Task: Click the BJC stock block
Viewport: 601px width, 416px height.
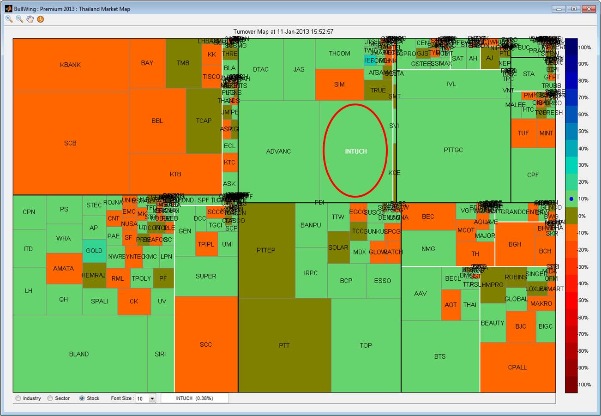Action: point(521,326)
